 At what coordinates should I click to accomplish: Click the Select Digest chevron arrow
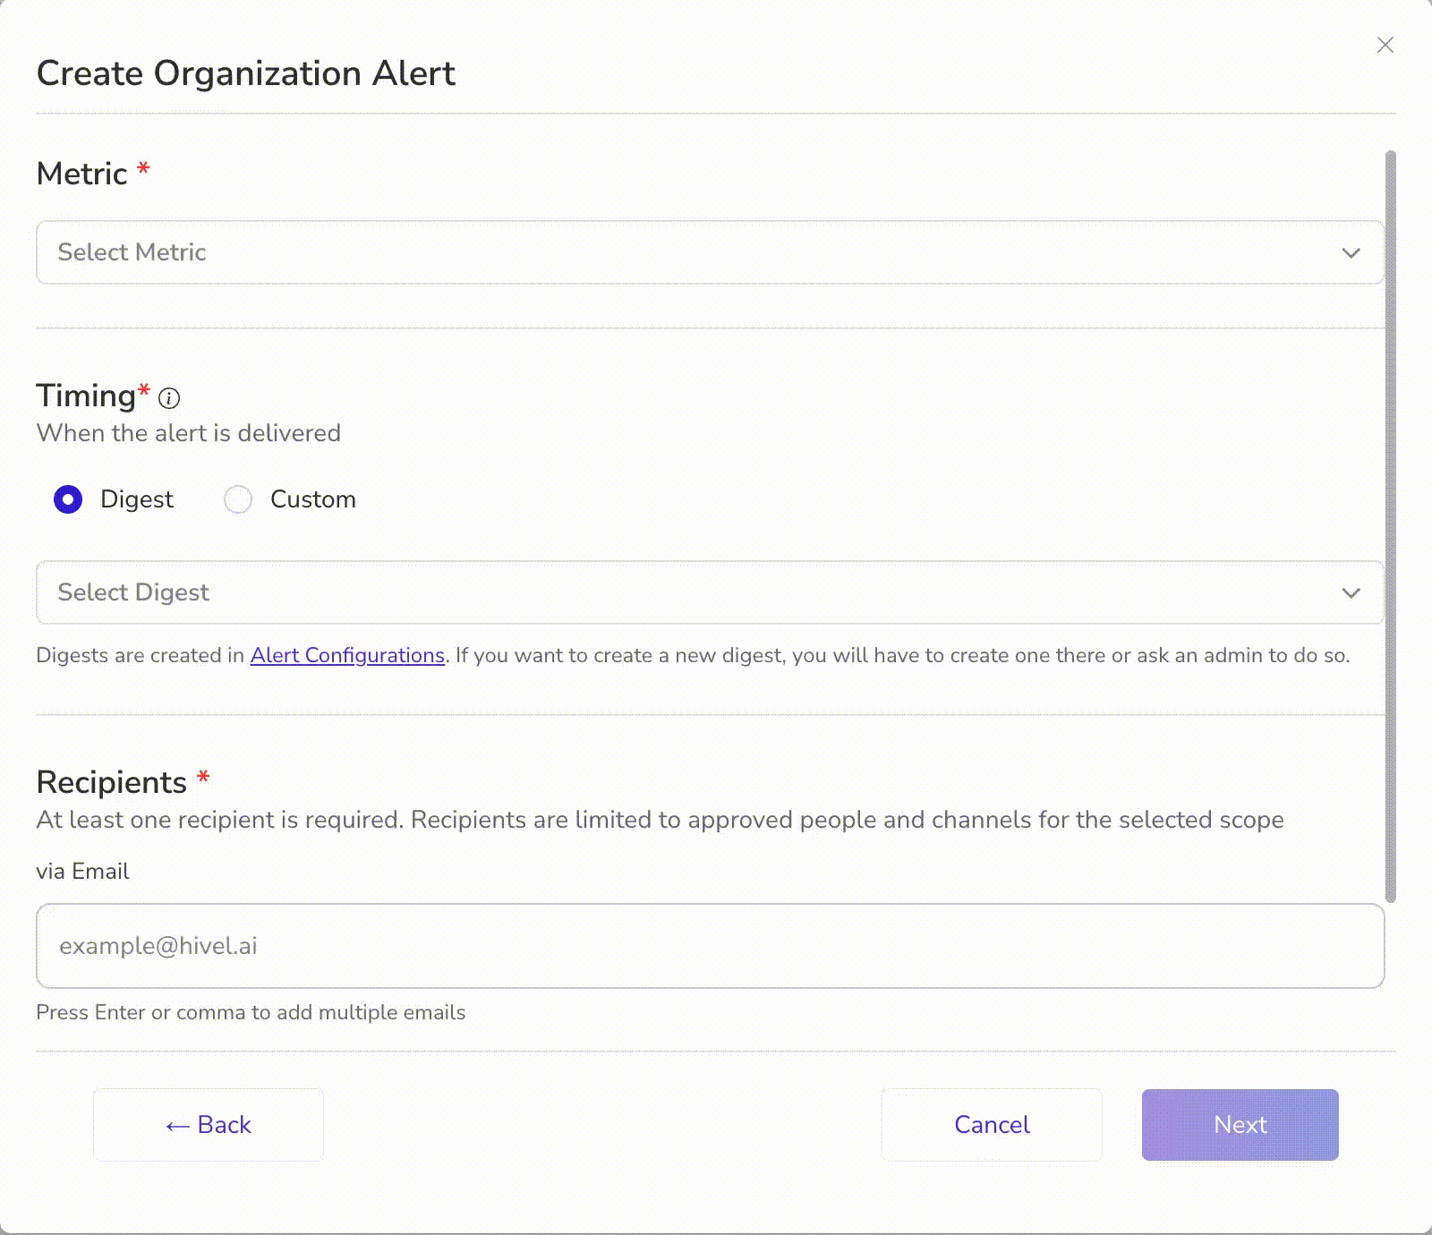tap(1351, 593)
